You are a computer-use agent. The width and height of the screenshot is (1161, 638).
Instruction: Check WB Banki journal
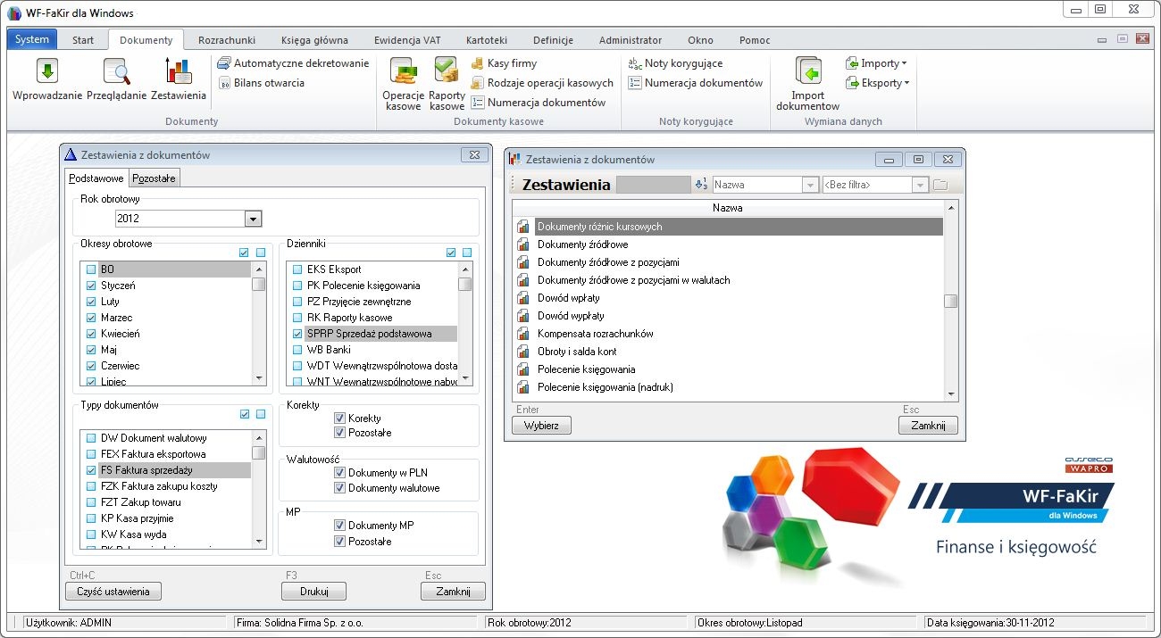[297, 350]
